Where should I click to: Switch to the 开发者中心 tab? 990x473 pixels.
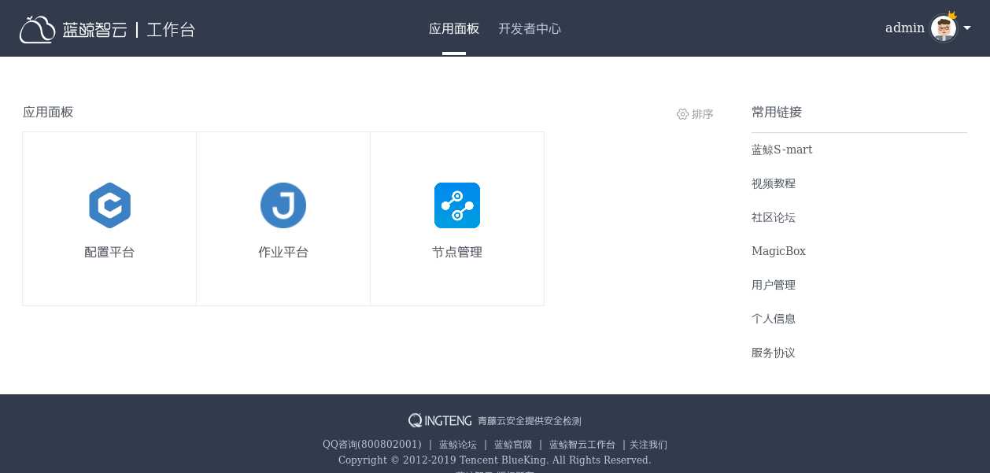pos(530,29)
